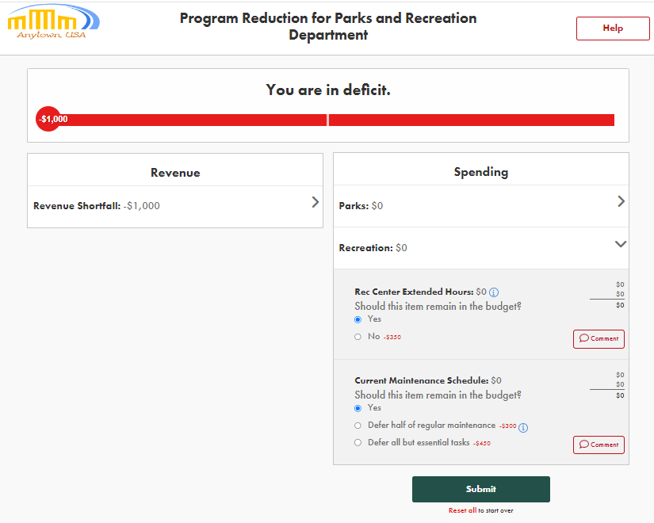Click the Revenue panel heading

175,173
